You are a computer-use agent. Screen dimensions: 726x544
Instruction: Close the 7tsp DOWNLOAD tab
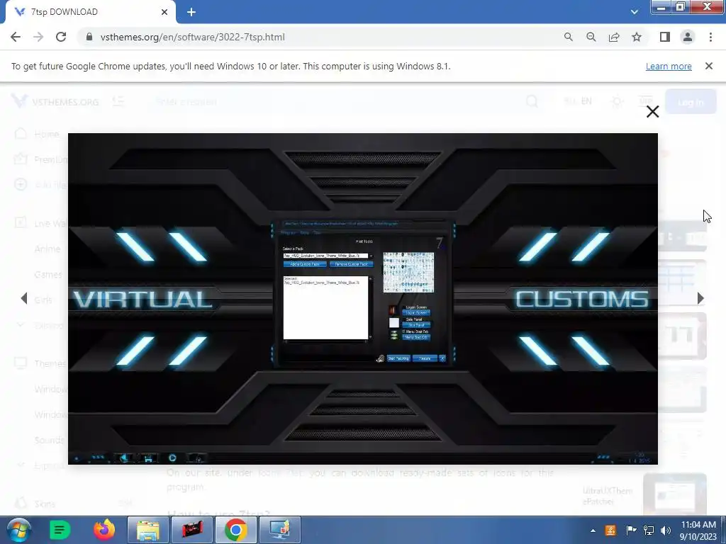pyautogui.click(x=164, y=12)
